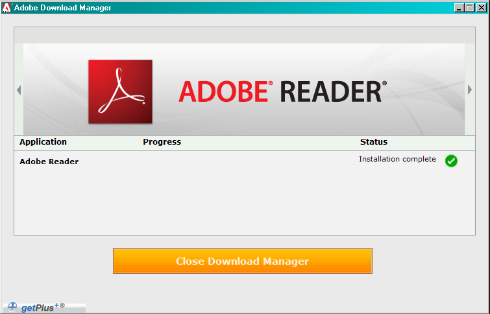Select the Progress column header

(x=162, y=142)
